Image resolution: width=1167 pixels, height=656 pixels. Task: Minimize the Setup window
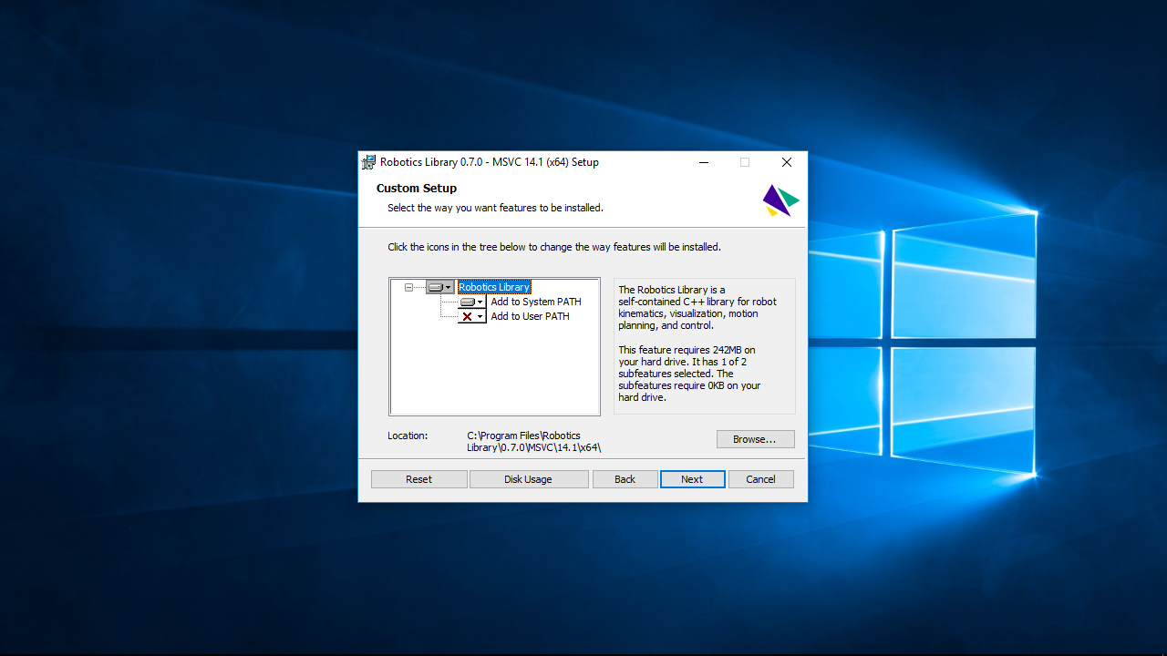(704, 162)
